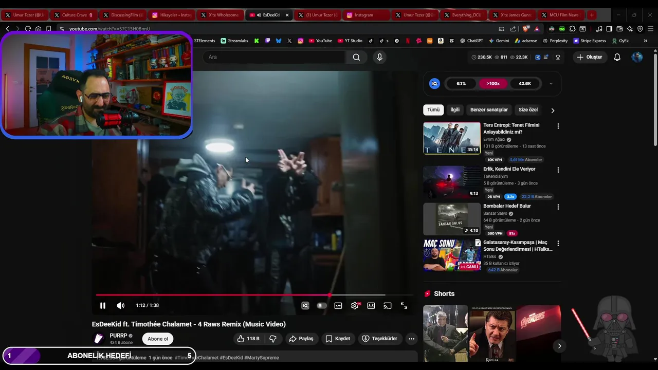Open the account avatar menu
The image size is (658, 370).
637,57
